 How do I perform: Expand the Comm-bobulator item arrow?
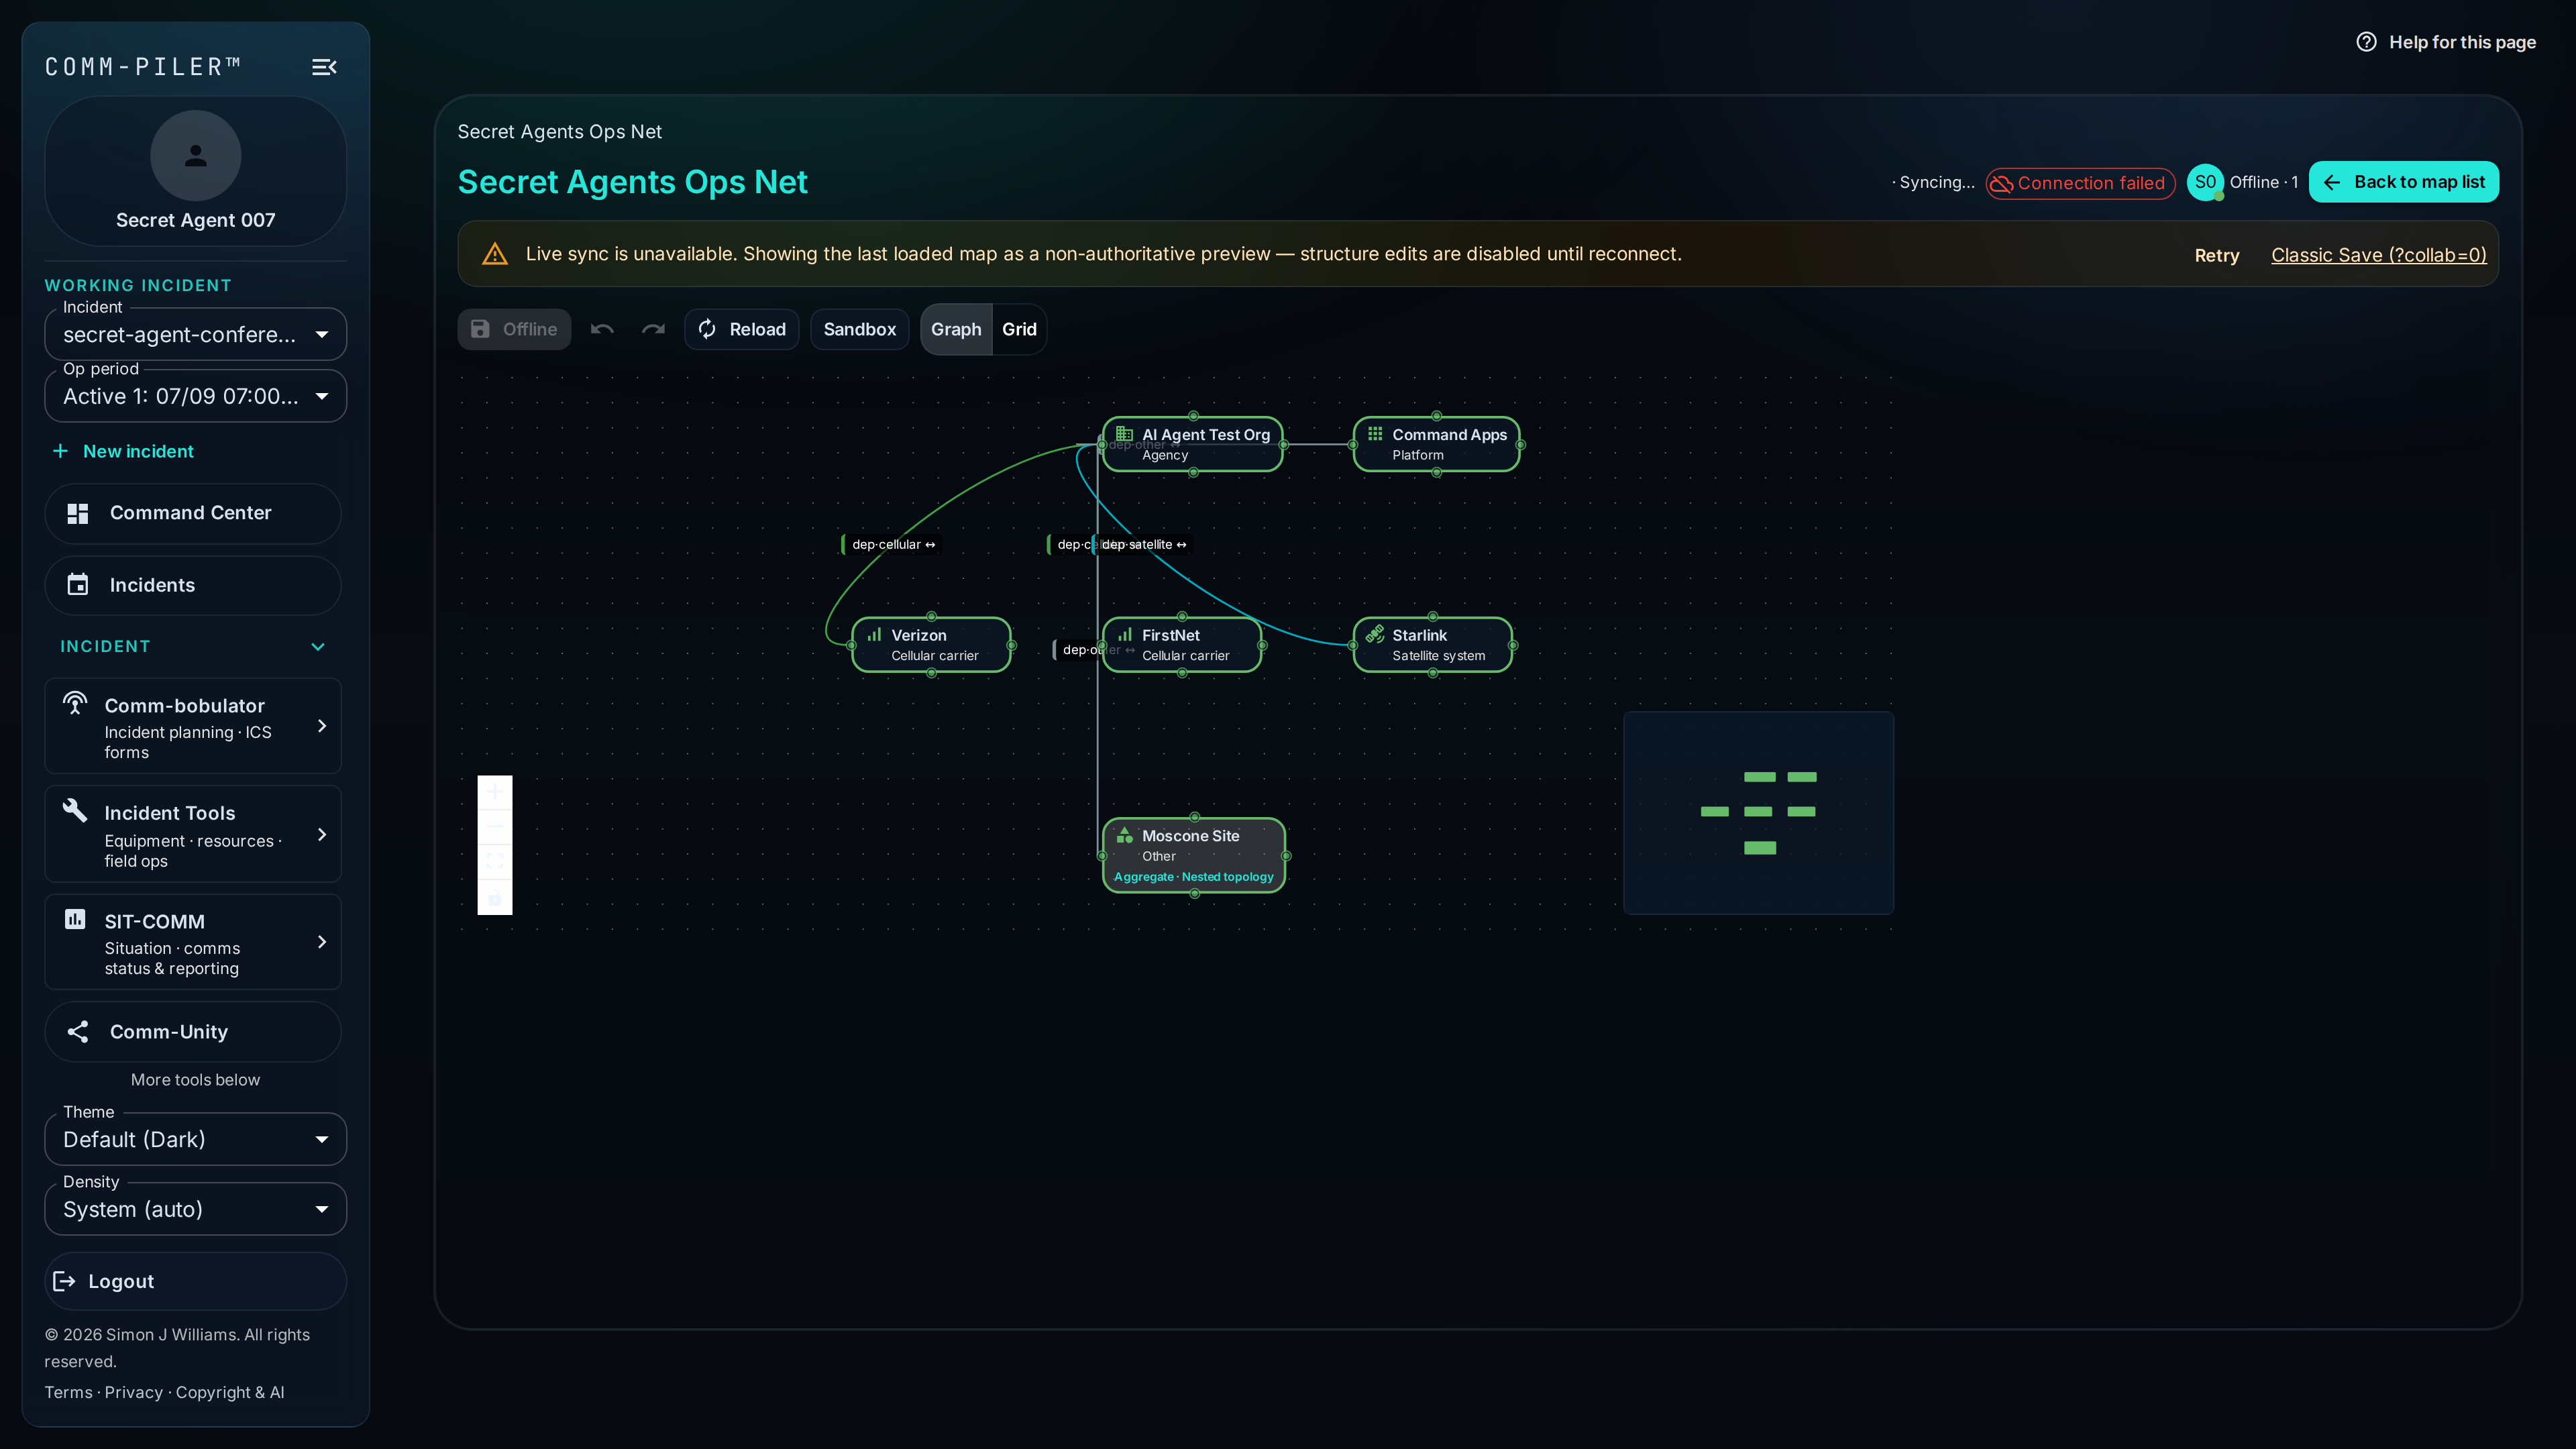coord(322,726)
